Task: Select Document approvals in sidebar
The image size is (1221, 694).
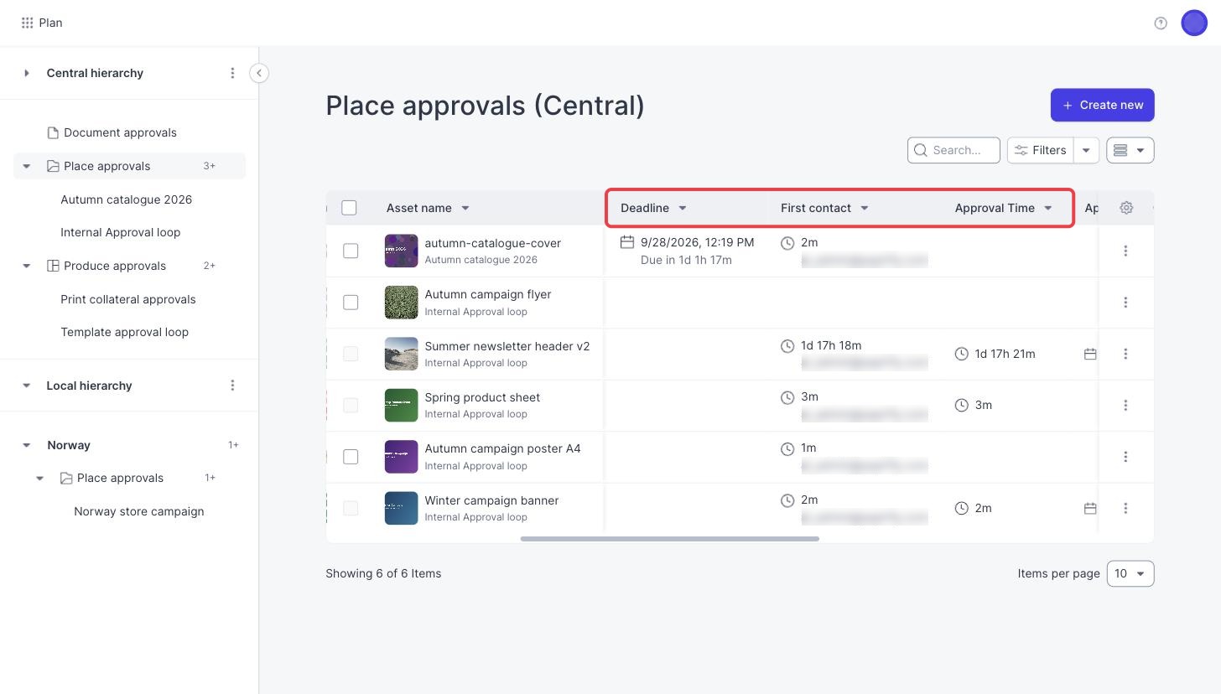Action: 120,132
